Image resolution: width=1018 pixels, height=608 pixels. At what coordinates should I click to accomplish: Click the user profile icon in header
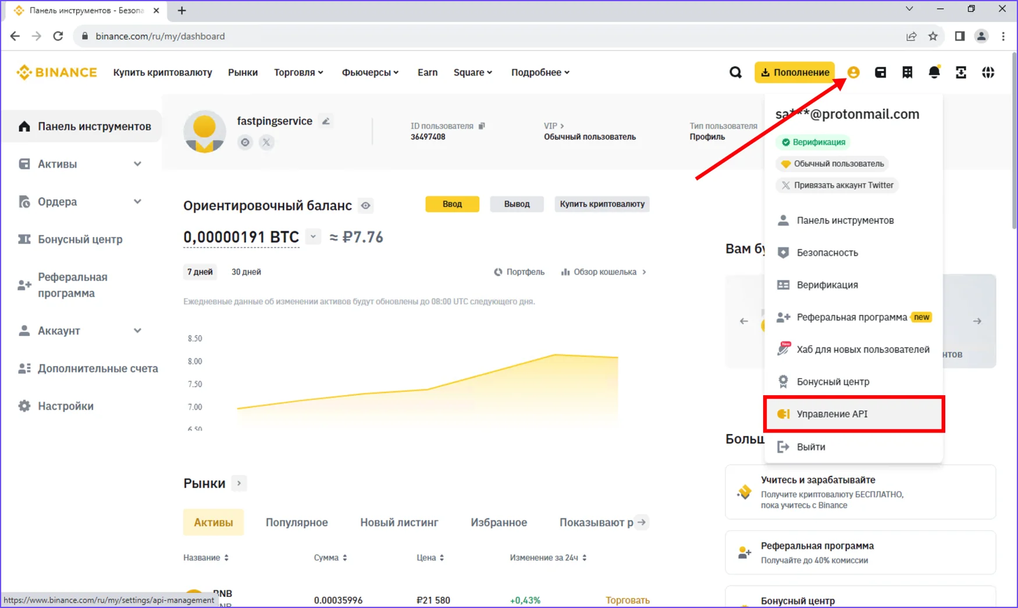pyautogui.click(x=853, y=73)
